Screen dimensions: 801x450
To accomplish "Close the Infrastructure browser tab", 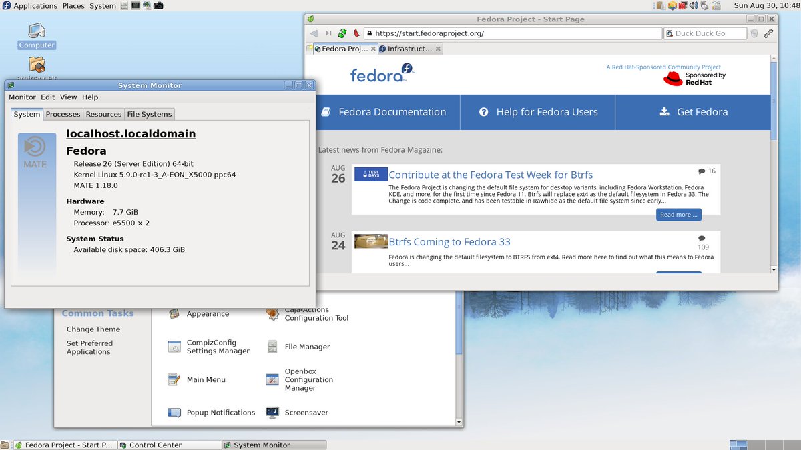I will click(x=438, y=49).
